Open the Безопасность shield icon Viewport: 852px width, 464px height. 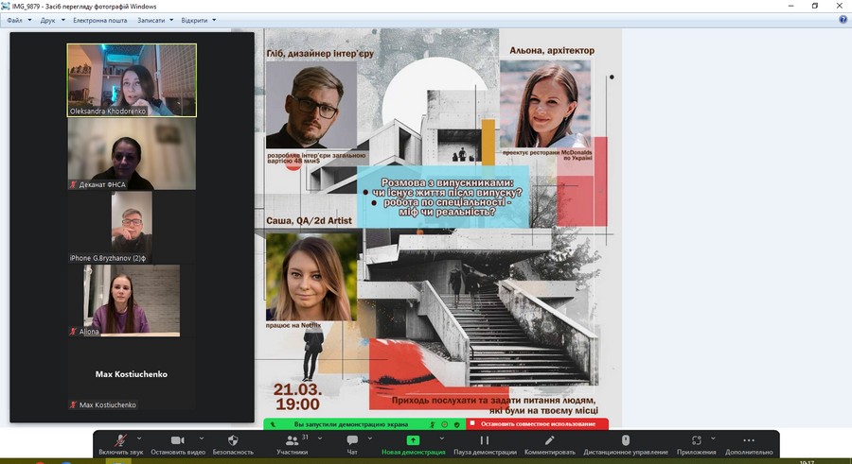tap(233, 440)
